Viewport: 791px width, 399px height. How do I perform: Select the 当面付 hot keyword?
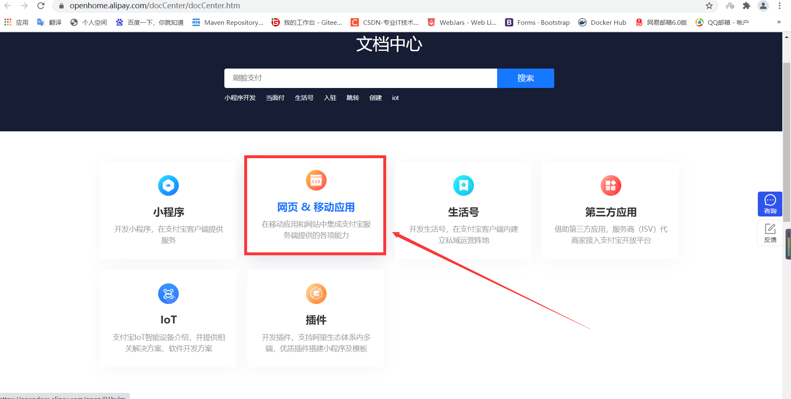(x=275, y=98)
